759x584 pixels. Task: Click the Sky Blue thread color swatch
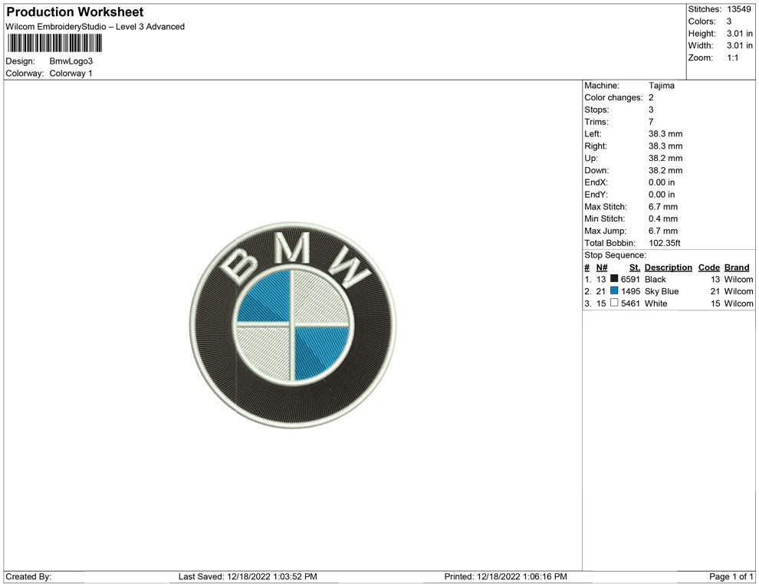pos(614,290)
